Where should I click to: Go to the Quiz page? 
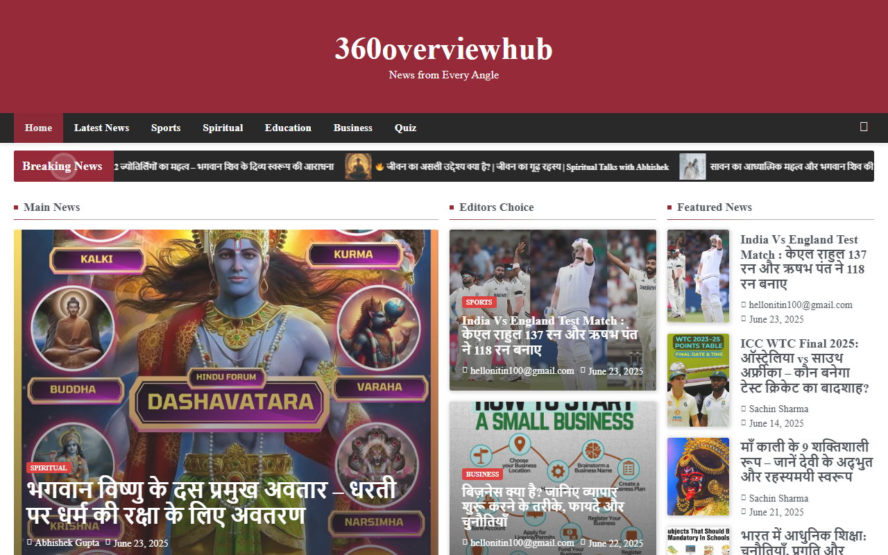click(406, 128)
